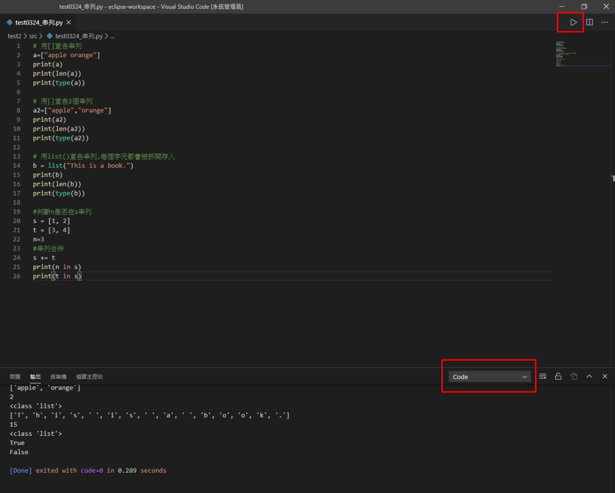Close the bottom output panel

605,377
